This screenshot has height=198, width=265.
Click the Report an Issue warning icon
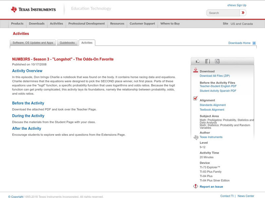click(x=195, y=186)
